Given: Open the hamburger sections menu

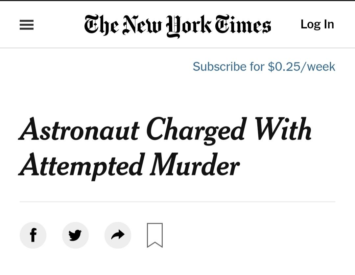Looking at the screenshot, I should 27,25.
